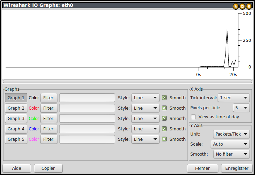Click the Enregistrer button
Viewport: 255px width, 175px height.
coord(237,168)
